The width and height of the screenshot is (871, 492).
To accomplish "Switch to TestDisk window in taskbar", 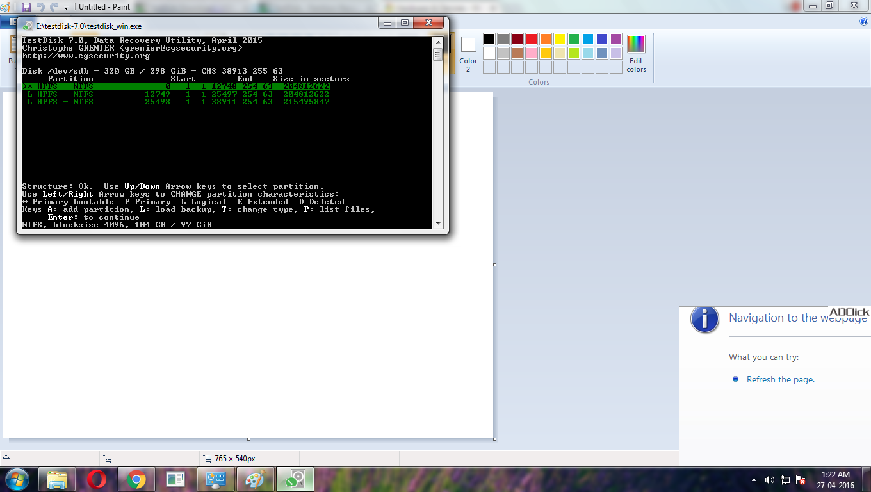I will point(295,479).
